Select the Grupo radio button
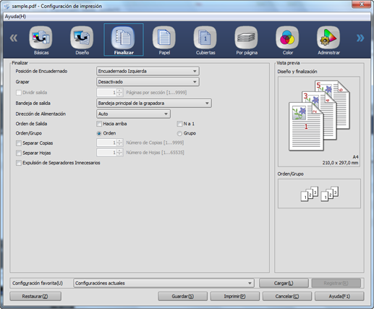374x309 pixels. pyautogui.click(x=179, y=133)
